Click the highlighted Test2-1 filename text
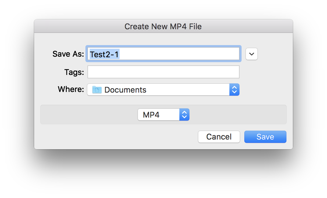The width and height of the screenshot is (327, 198). 104,54
